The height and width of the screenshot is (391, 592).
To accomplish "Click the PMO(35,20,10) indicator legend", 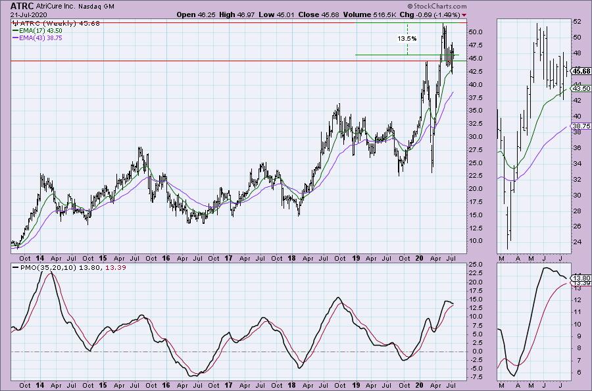I will (x=69, y=267).
